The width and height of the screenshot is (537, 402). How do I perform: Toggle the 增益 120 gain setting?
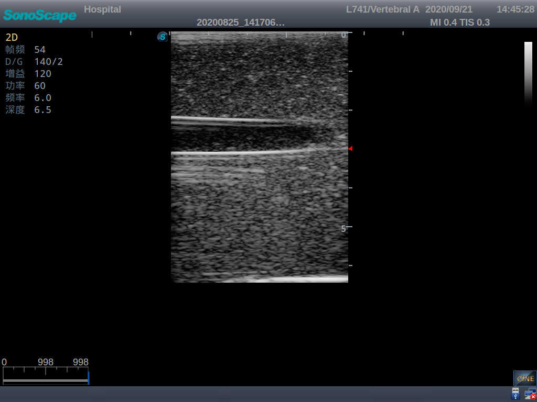point(28,73)
